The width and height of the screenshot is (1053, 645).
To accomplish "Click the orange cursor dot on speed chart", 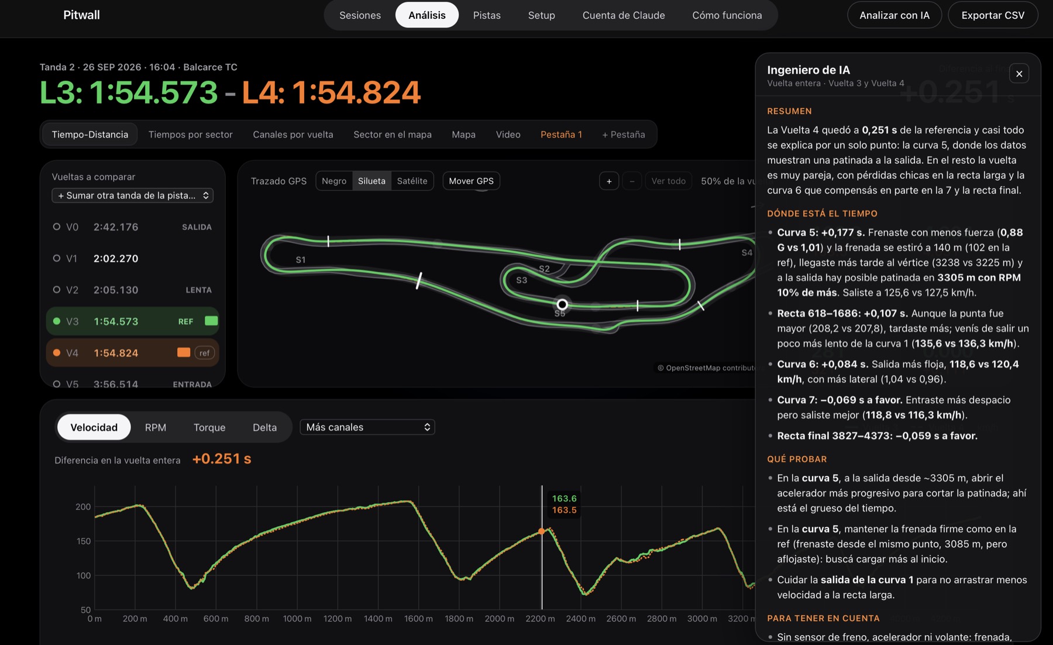I will [x=542, y=531].
